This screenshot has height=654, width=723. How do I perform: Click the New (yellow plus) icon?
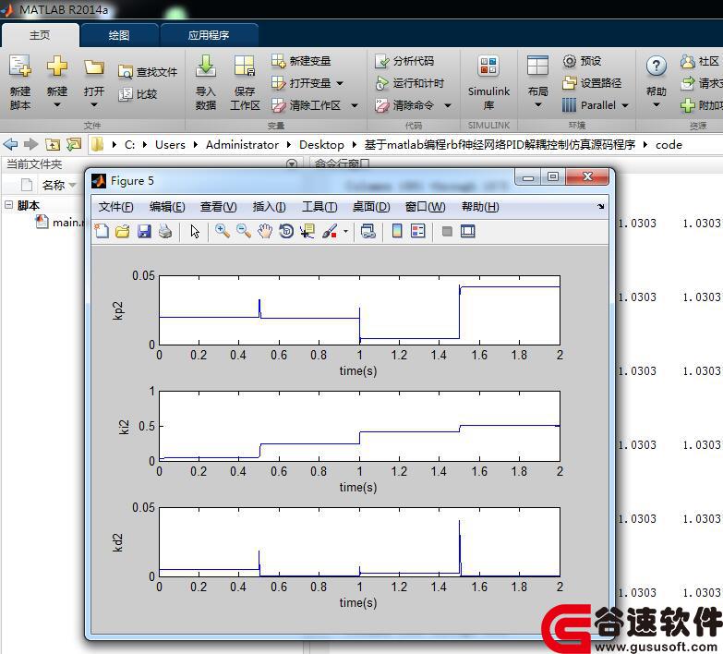[56, 66]
